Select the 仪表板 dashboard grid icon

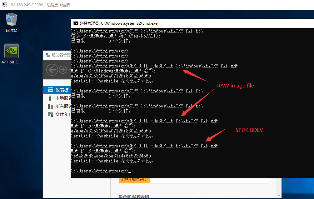pos(50,90)
